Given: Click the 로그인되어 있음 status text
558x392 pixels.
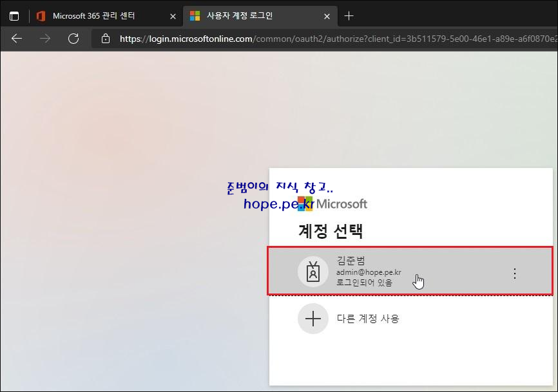Looking at the screenshot, I should [364, 283].
